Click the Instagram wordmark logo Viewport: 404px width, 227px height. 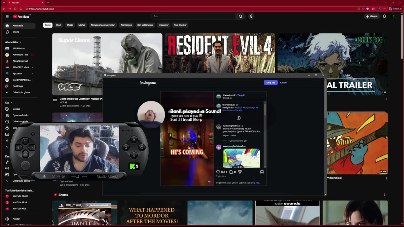(148, 83)
